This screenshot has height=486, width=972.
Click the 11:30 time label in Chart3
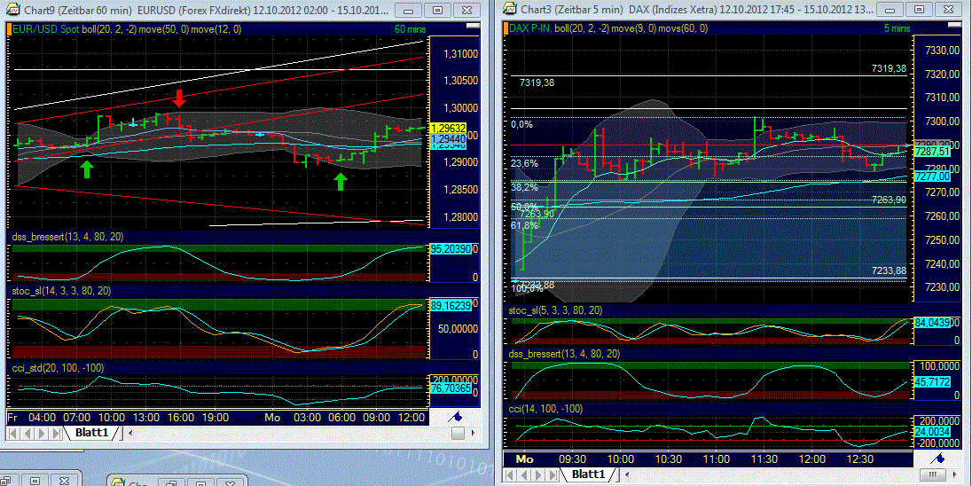pyautogui.click(x=764, y=459)
